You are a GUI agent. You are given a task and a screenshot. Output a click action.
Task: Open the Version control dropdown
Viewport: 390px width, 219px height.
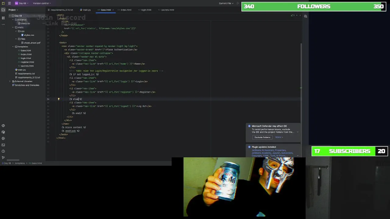[x=42, y=3]
